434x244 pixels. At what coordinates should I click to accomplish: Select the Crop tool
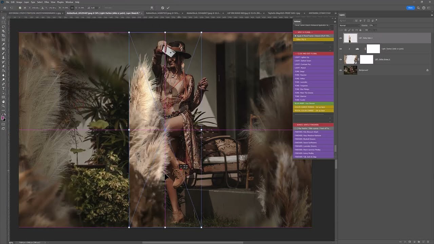[x=3, y=35]
